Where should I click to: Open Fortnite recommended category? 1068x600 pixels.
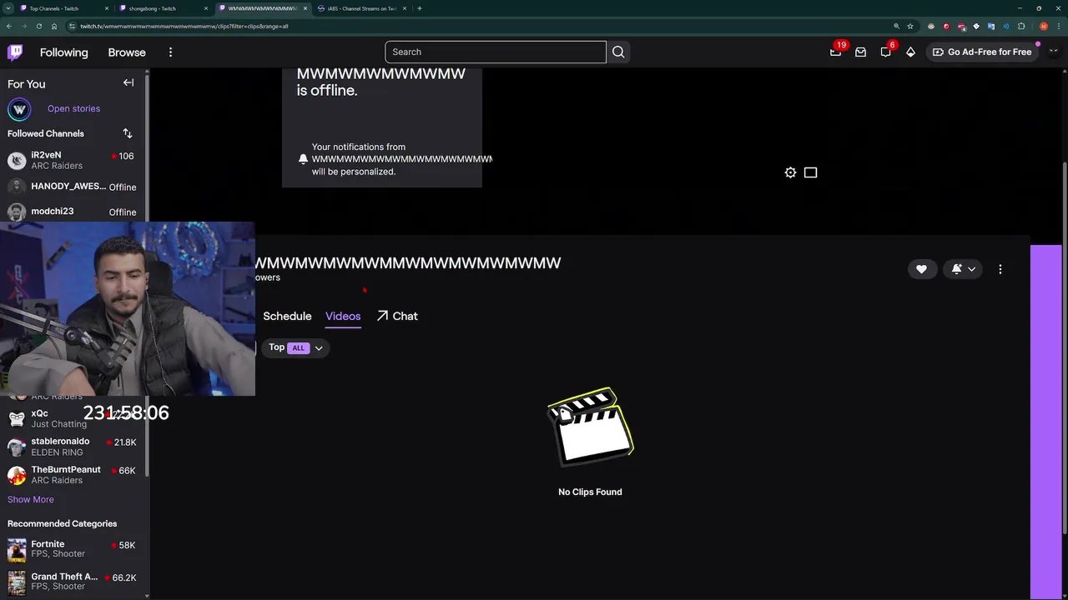73,549
